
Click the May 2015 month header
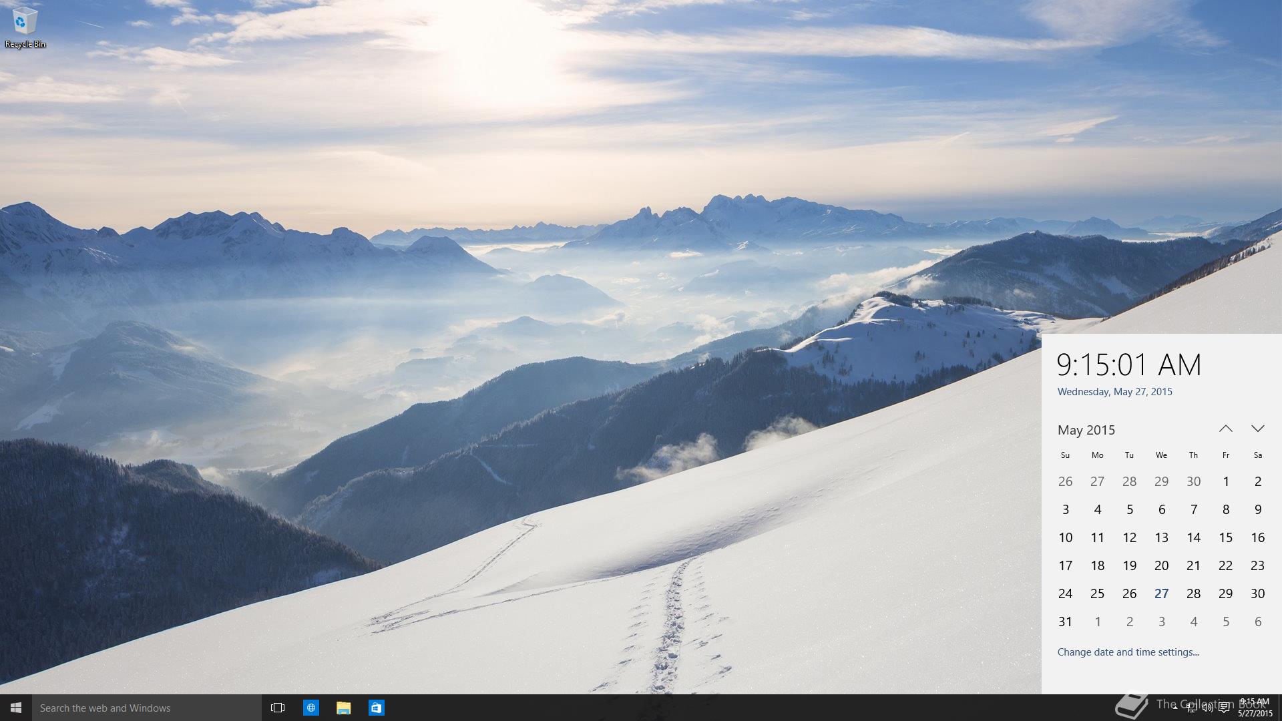pos(1086,430)
